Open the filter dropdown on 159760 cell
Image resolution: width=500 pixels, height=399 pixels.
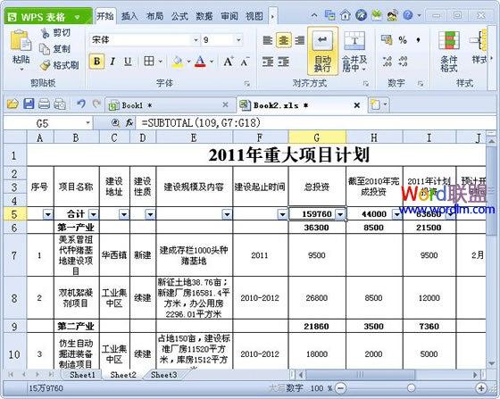pos(340,214)
